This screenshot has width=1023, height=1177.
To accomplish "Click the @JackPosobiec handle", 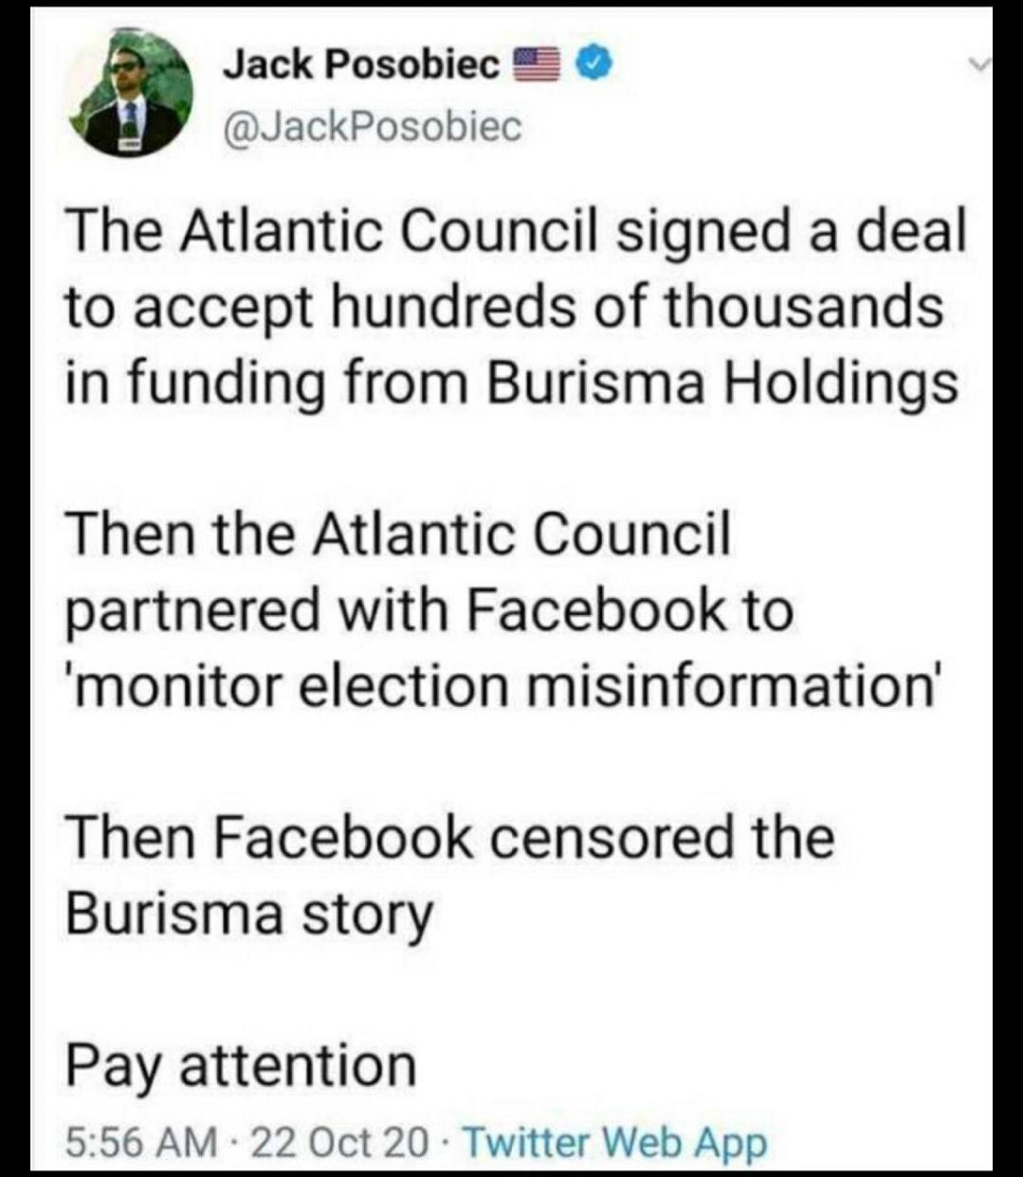I will pyautogui.click(x=371, y=126).
